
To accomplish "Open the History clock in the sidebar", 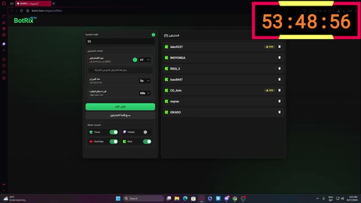I will 4,66.
